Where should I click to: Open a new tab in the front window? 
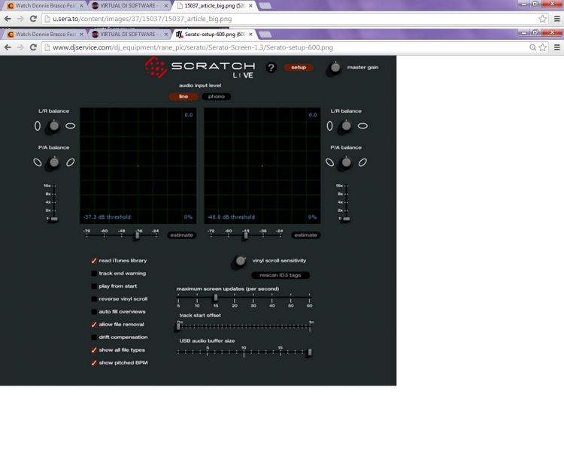click(x=265, y=35)
